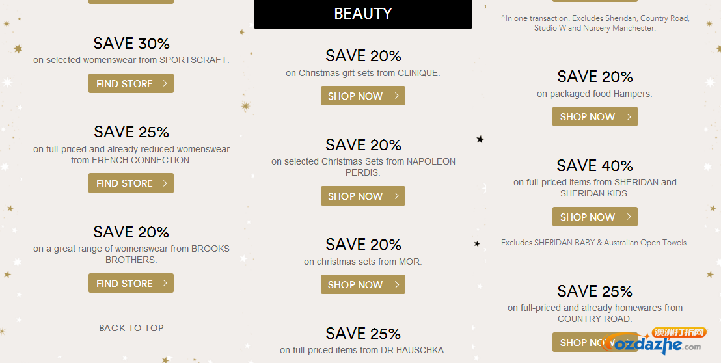This screenshot has width=721, height=363.
Task: Shop now for NAPOLEON PERDIS Christmas sets
Action: (363, 196)
